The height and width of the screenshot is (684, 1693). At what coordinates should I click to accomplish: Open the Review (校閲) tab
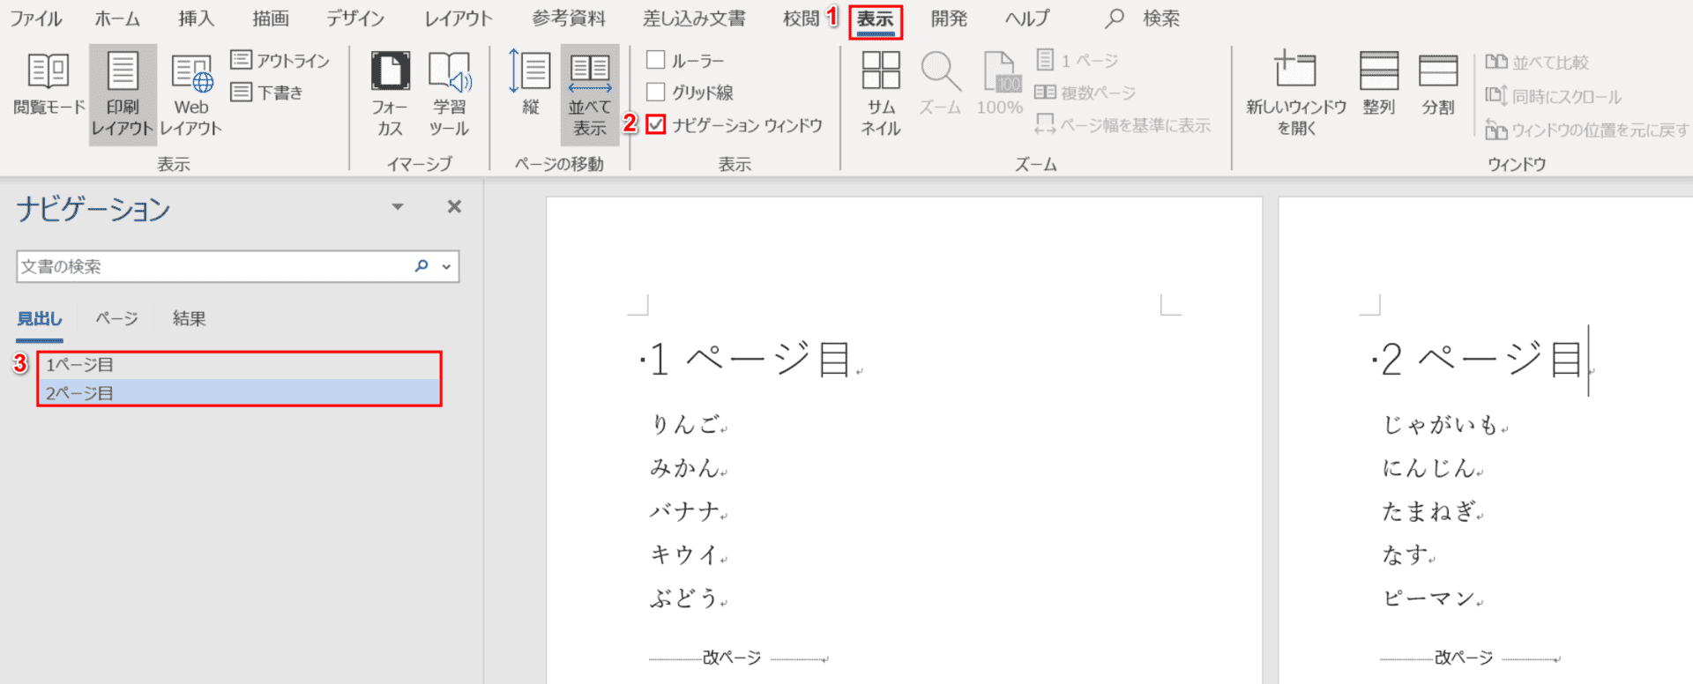(801, 19)
